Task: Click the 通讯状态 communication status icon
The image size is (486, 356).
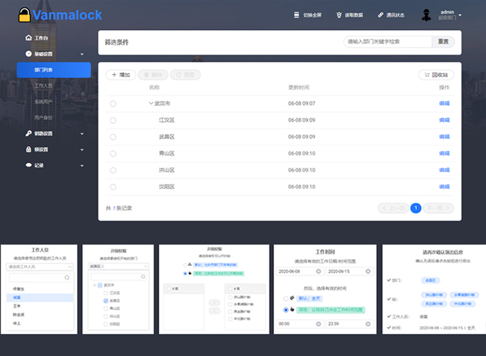Action: tap(380, 15)
